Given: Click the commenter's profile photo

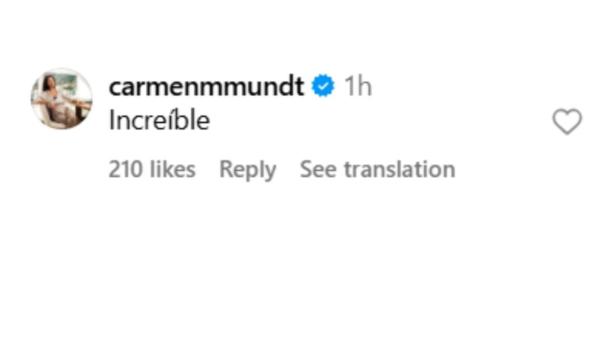Looking at the screenshot, I should pos(62,98).
